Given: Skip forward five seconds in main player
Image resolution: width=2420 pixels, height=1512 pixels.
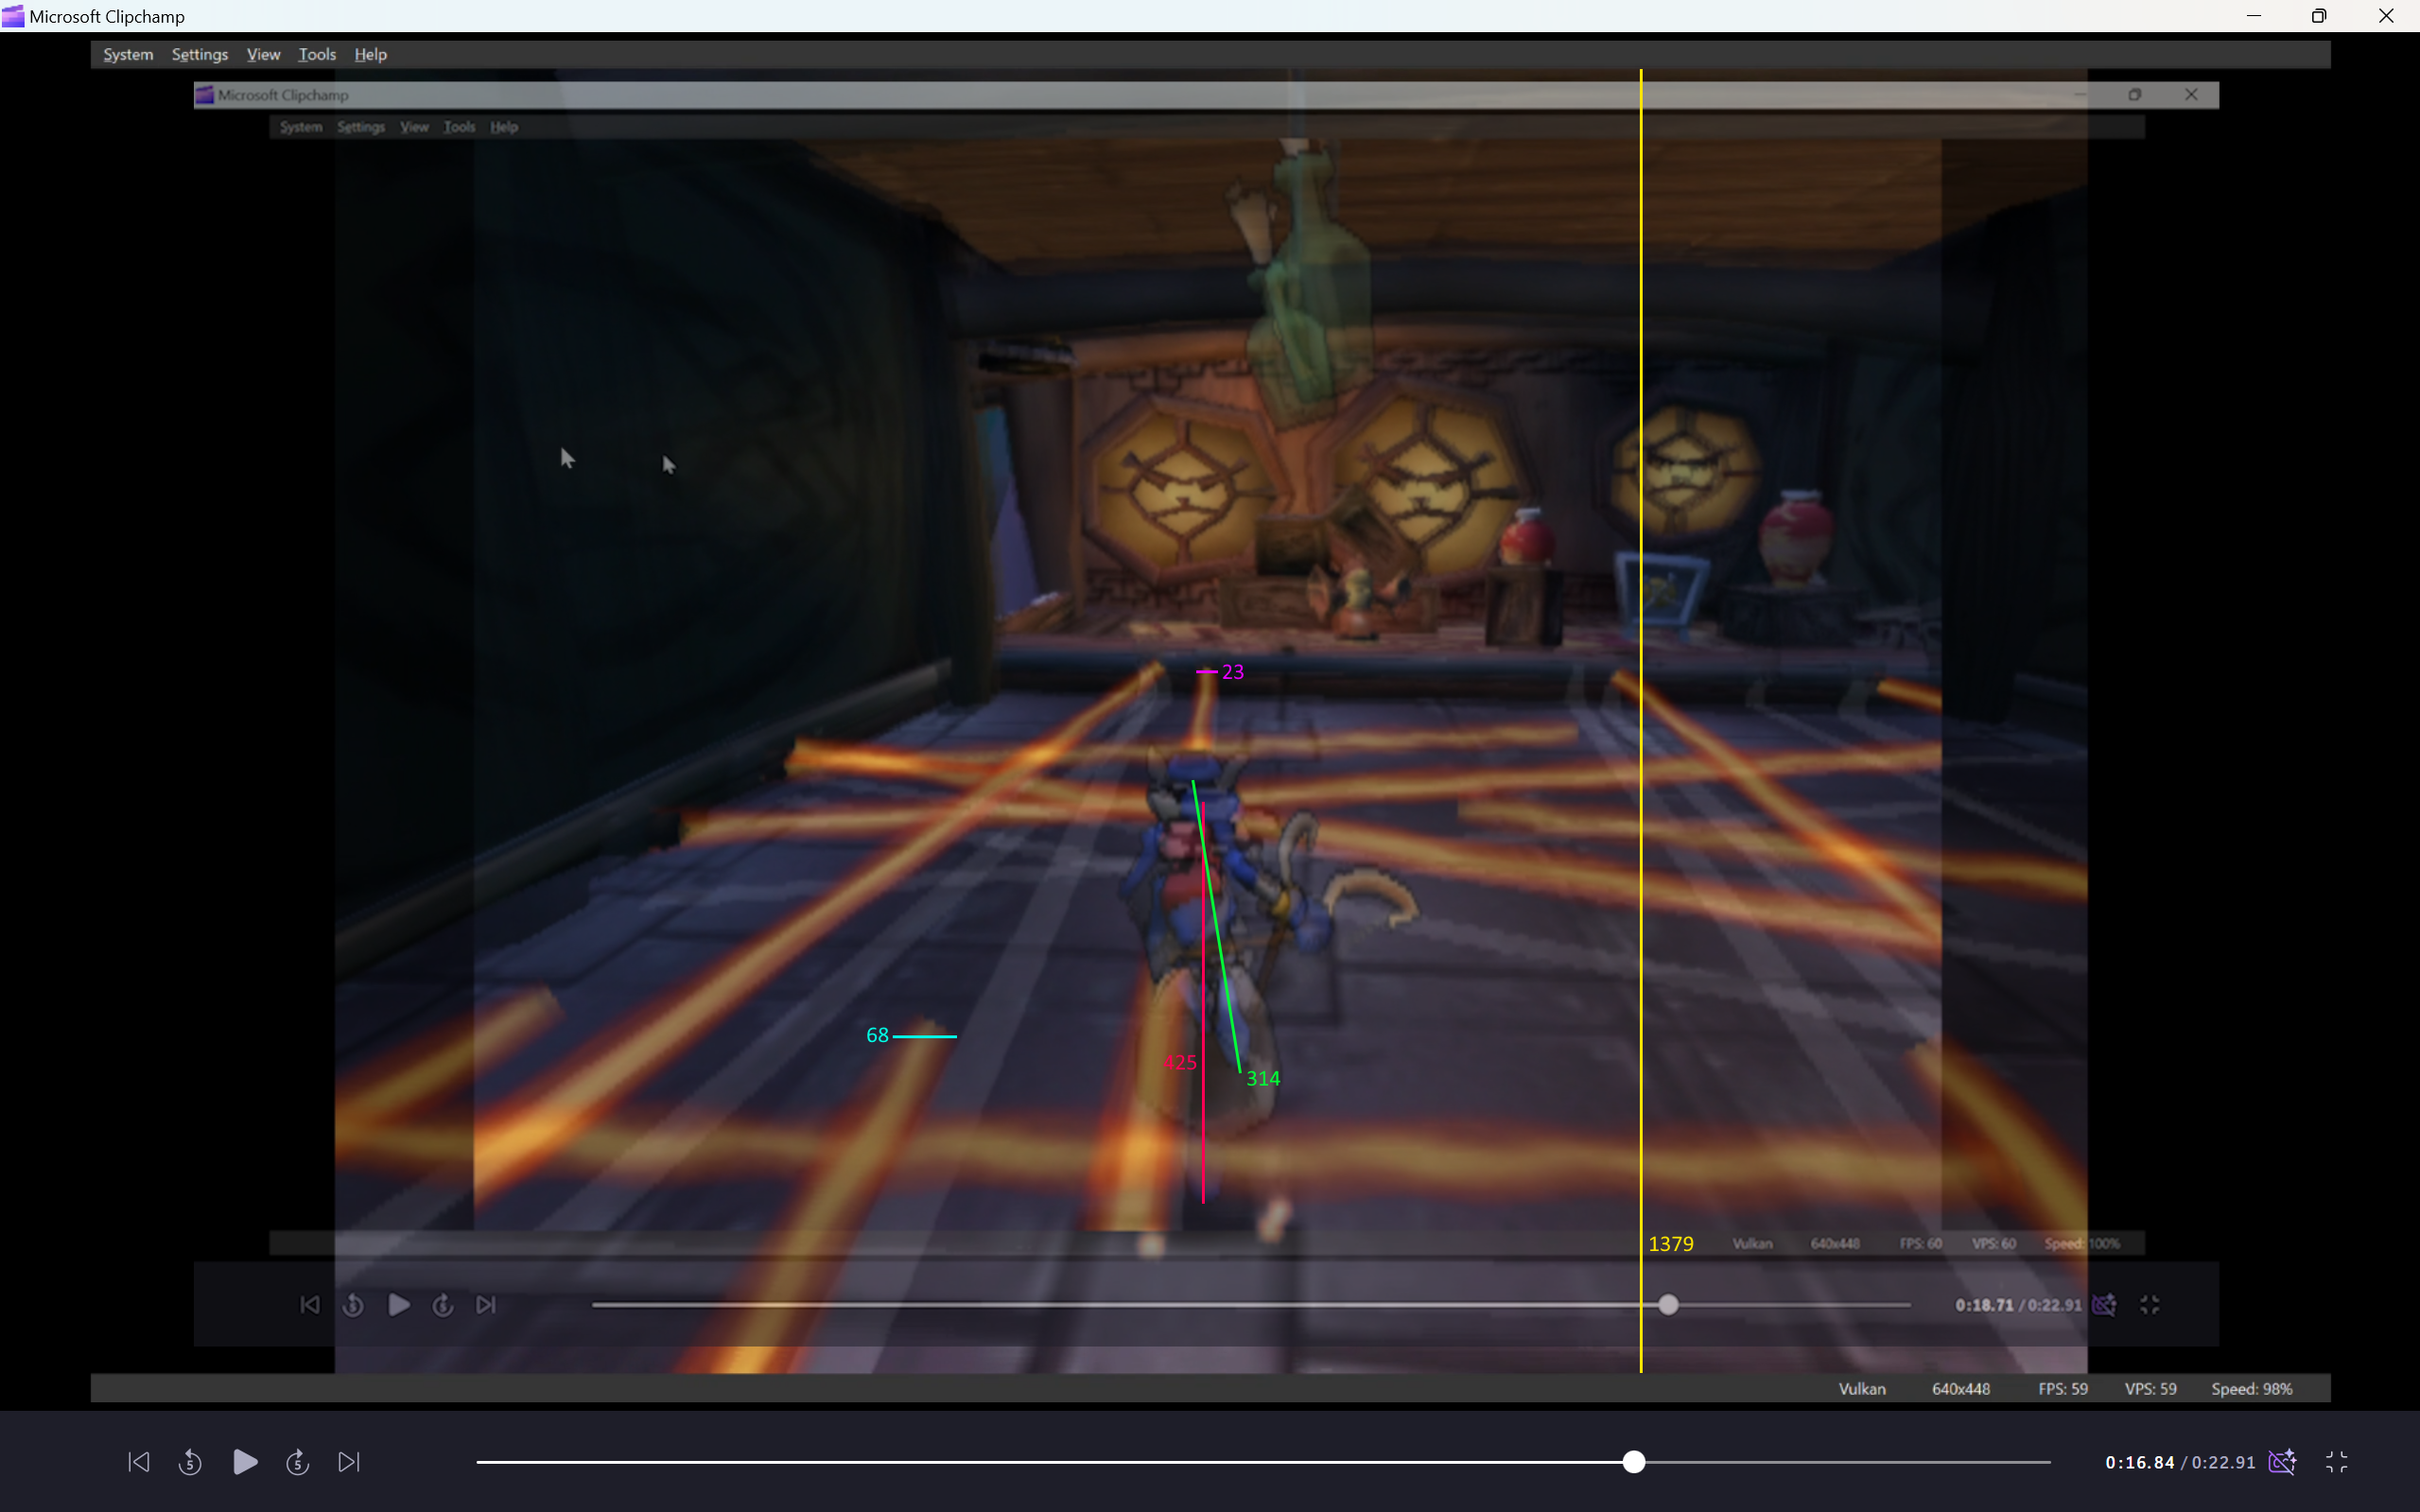Looking at the screenshot, I should pyautogui.click(x=297, y=1462).
